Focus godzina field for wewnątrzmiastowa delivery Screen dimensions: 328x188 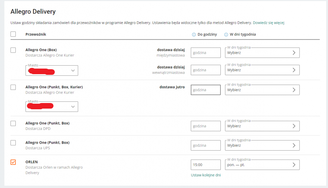coord(206,70)
